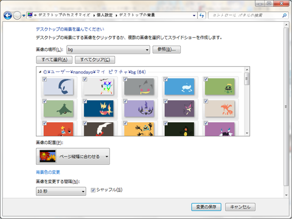
Task: Toggle the シャッフル(S) shuffle checkbox
Action: (x=93, y=190)
